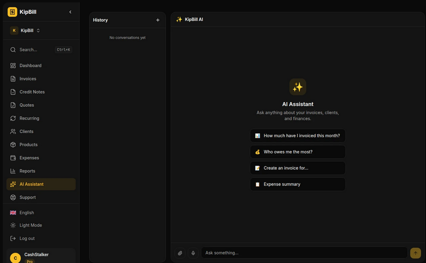Click the 'AI Assistant' heading text
The height and width of the screenshot is (263, 426).
(298, 104)
